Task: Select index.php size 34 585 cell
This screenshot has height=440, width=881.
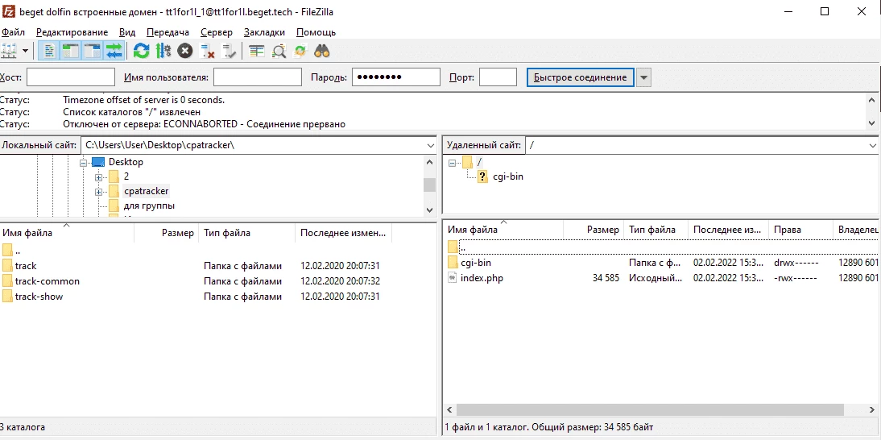Action: (606, 277)
